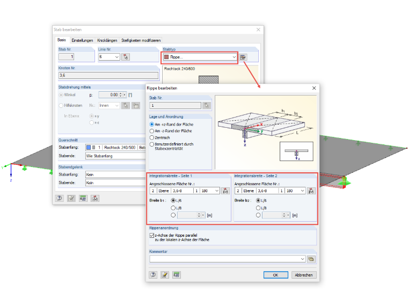Open the Linie Nr. dropdown

(x=117, y=57)
